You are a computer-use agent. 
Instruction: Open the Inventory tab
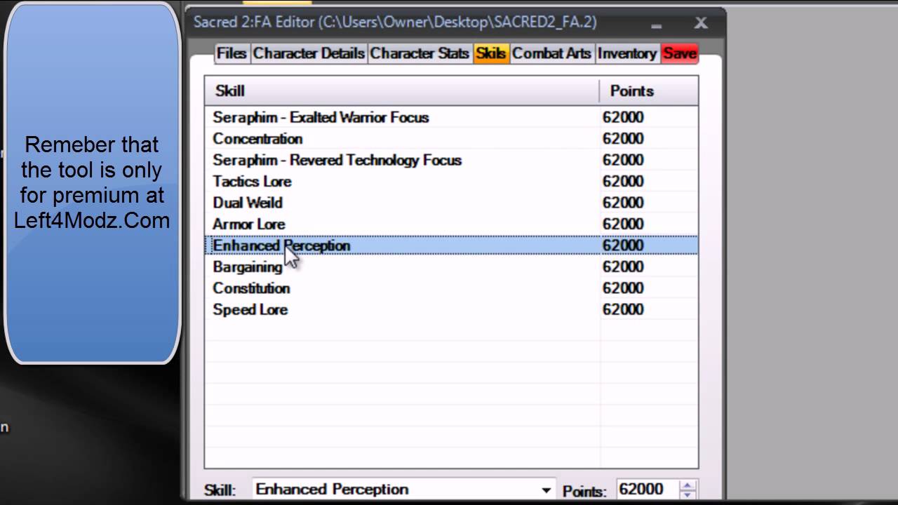tap(626, 53)
